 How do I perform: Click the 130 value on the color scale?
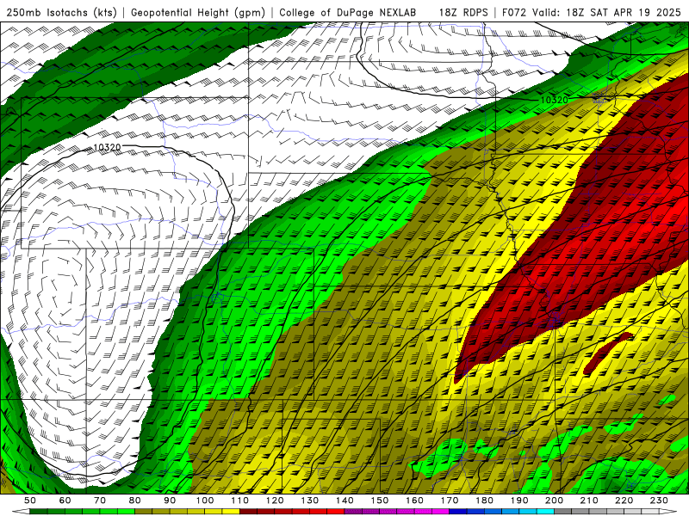(x=310, y=501)
